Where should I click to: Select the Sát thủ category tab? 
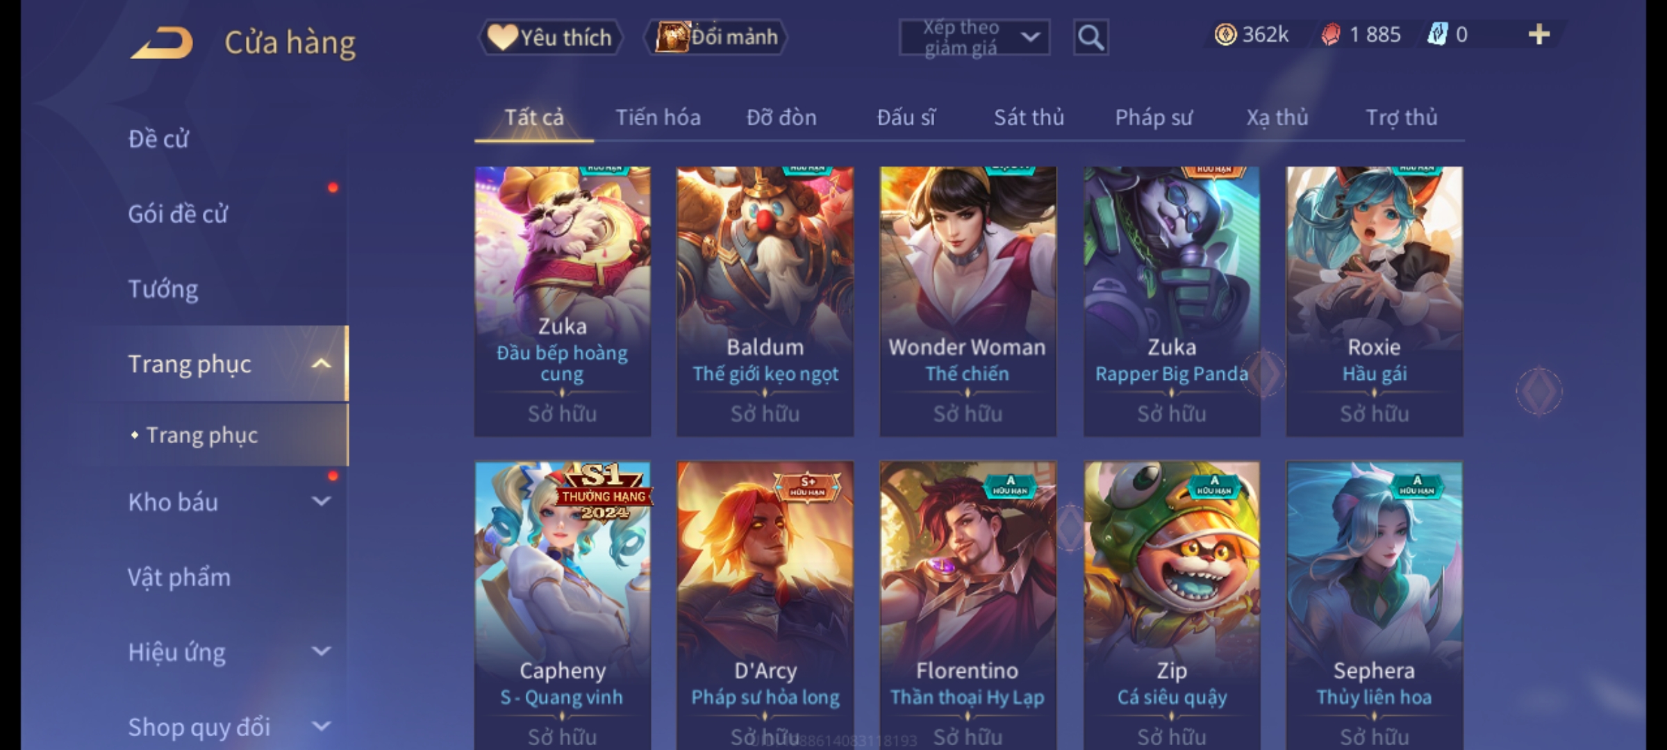coord(1029,117)
